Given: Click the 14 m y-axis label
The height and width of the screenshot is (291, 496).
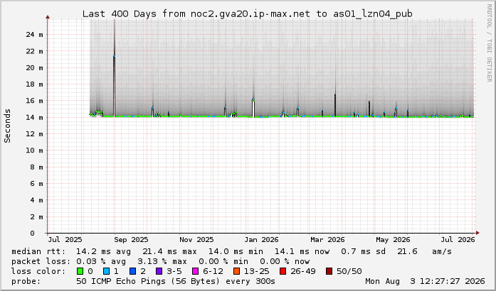Looking at the screenshot, I should tap(34, 117).
